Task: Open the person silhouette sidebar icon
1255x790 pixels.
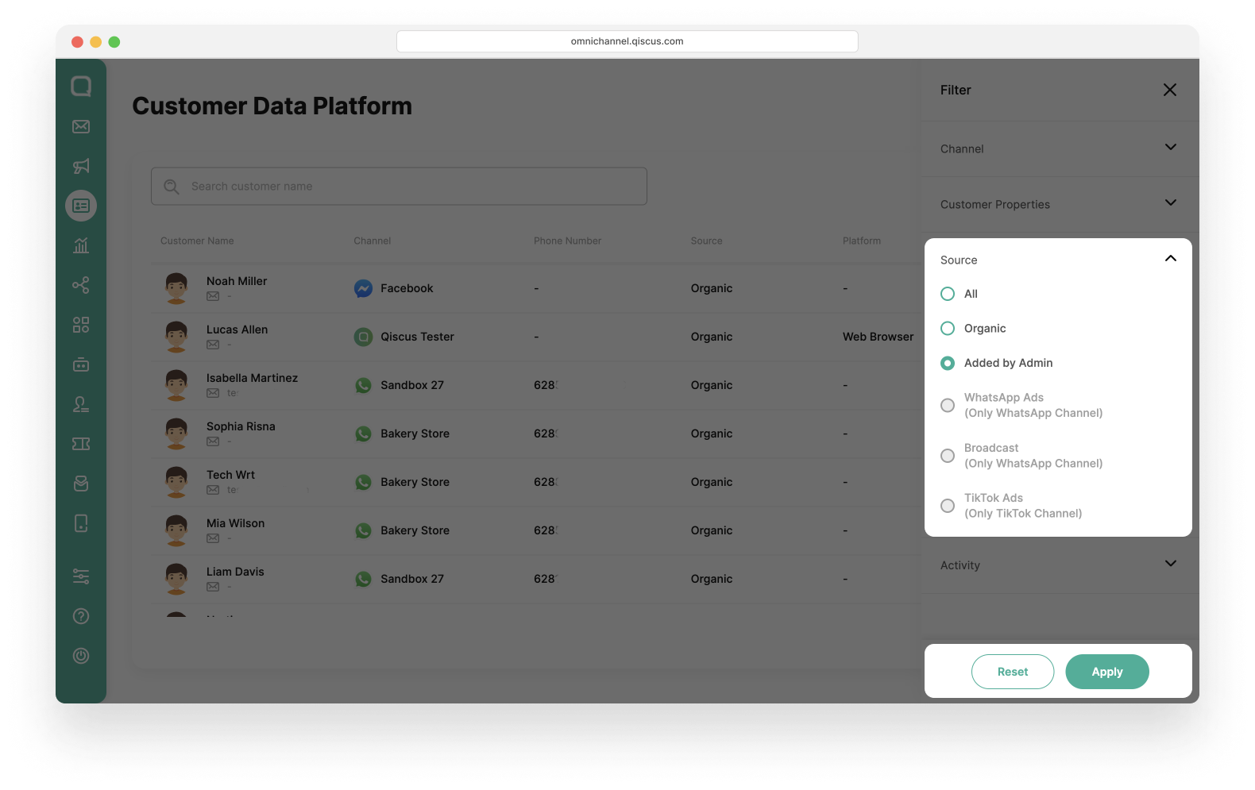Action: click(x=81, y=404)
